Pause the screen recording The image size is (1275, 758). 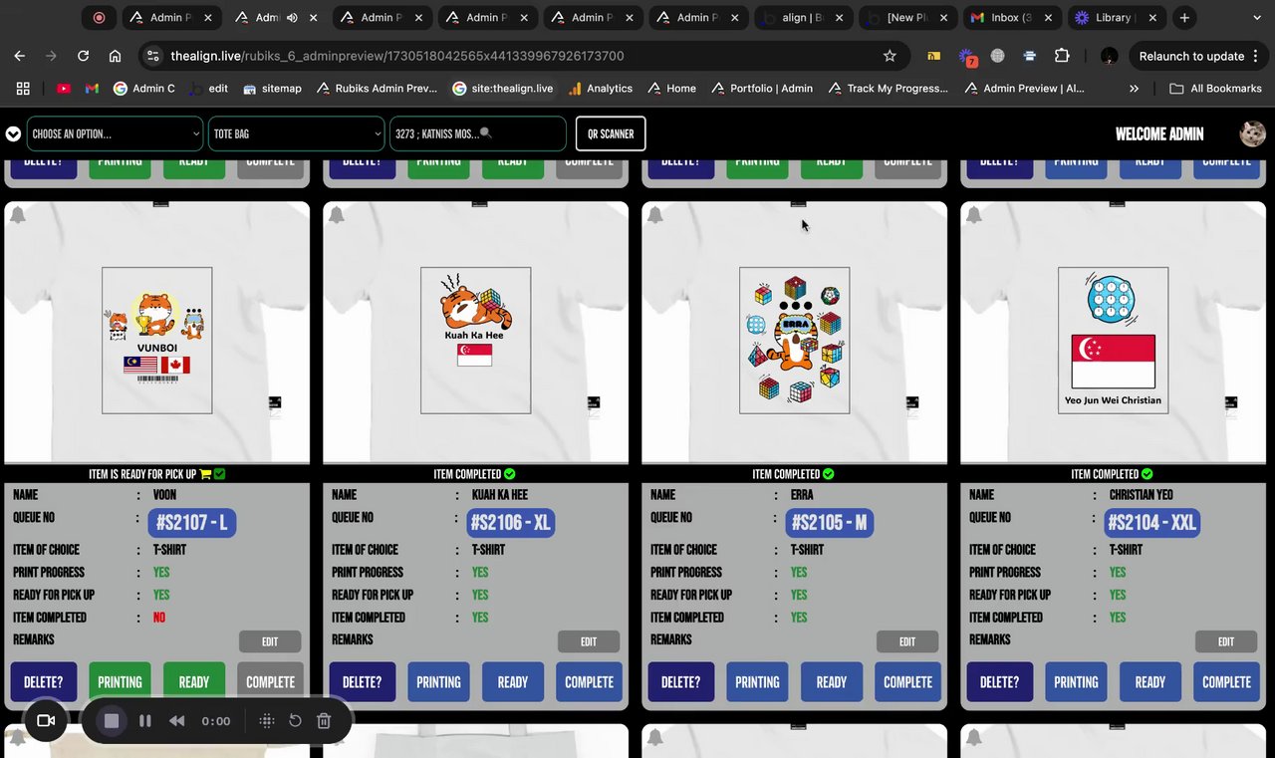pyautogui.click(x=145, y=720)
